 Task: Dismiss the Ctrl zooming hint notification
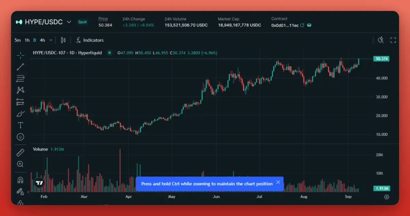click(x=278, y=182)
